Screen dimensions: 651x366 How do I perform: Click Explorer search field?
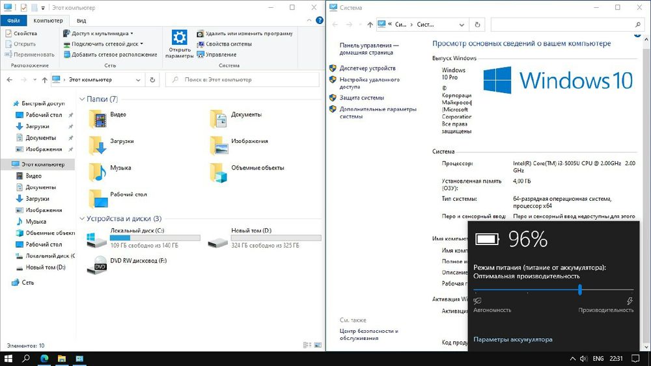pos(242,79)
